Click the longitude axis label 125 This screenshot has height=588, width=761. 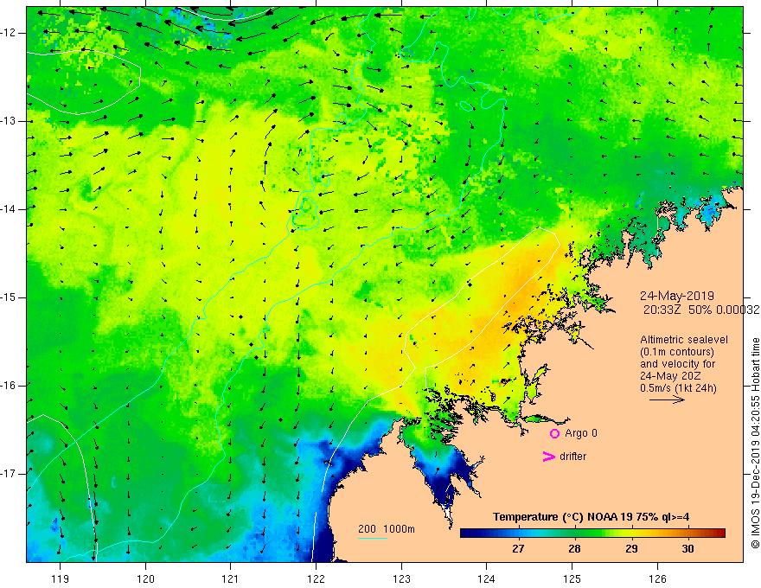[572, 578]
